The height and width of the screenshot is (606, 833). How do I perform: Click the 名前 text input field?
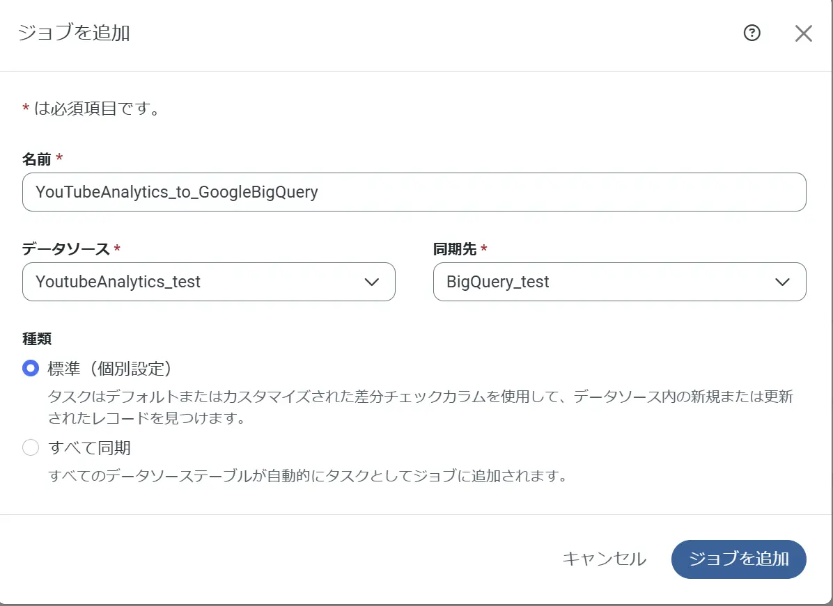pyautogui.click(x=414, y=192)
